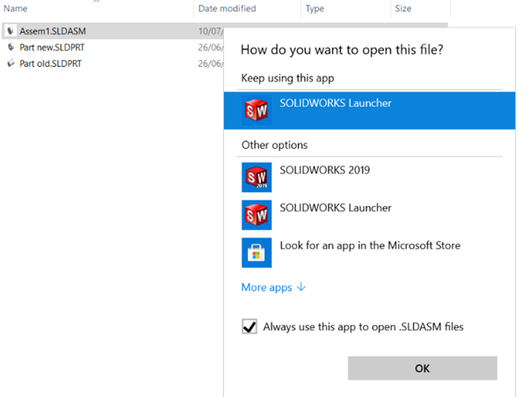The width and height of the screenshot is (529, 397).
Task: Click the Type column header
Action: 315,9
